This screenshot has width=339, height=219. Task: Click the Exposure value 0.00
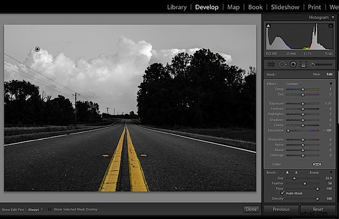328,103
